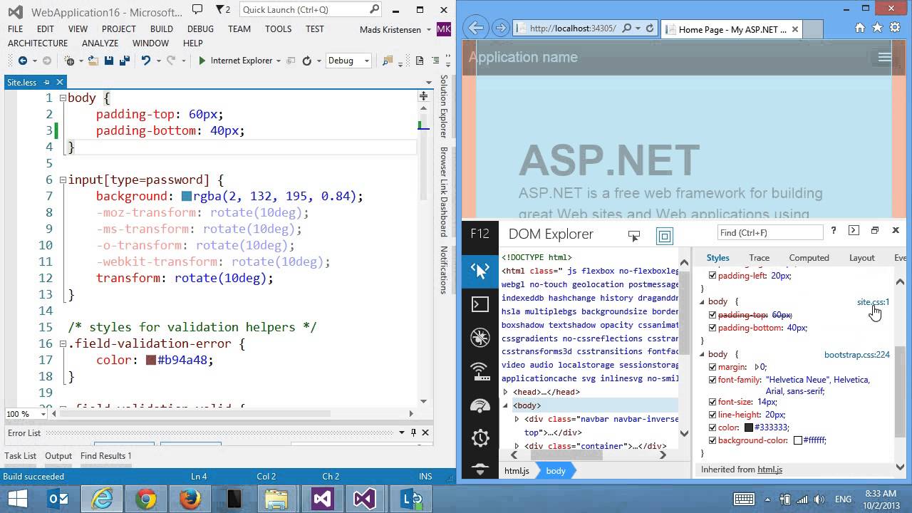Open Chrome from the Windows taskbar
Image resolution: width=912 pixels, height=513 pixels.
pyautogui.click(x=146, y=499)
